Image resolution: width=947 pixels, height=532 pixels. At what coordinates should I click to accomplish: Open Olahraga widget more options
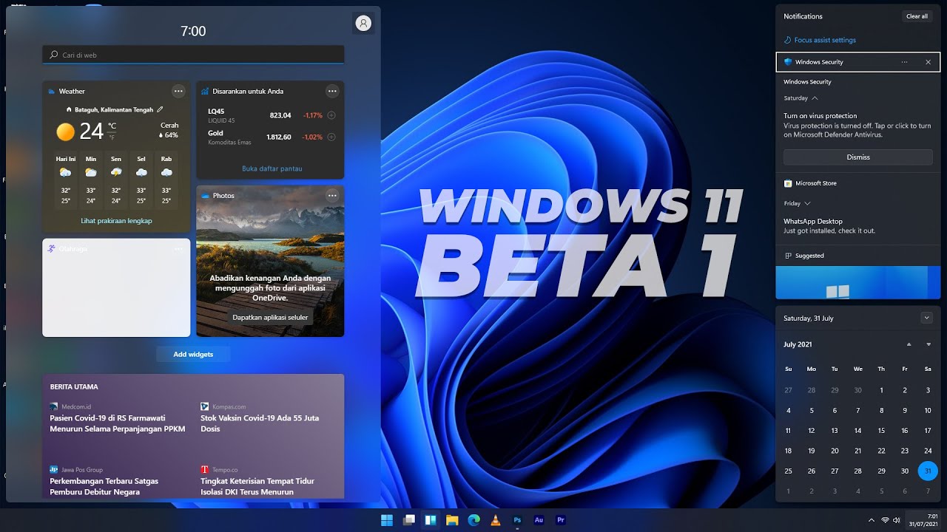pos(178,249)
